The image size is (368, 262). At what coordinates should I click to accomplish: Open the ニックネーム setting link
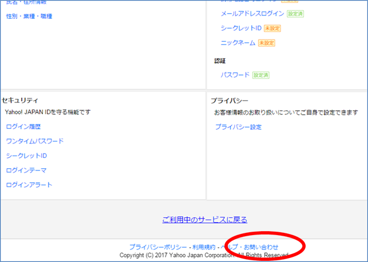click(238, 43)
